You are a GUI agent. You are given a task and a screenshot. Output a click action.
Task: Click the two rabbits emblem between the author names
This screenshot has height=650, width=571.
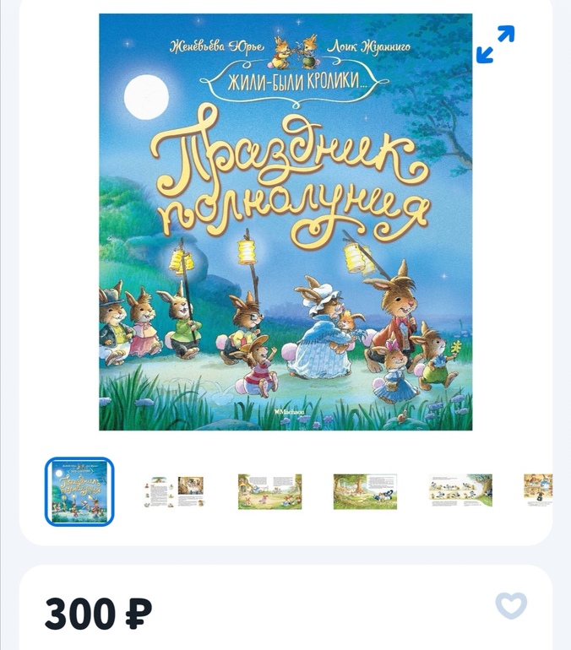tap(296, 51)
